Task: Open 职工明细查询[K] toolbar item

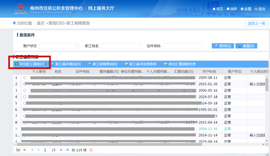Action: [103, 64]
